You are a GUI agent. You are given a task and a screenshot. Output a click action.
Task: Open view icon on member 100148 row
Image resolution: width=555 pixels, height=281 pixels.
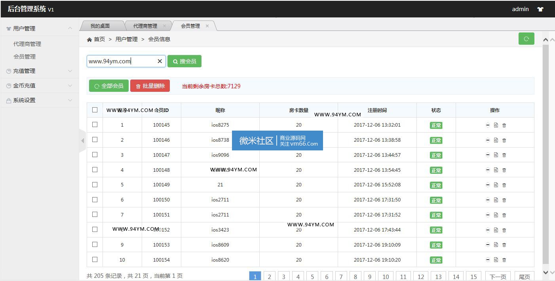click(496, 170)
